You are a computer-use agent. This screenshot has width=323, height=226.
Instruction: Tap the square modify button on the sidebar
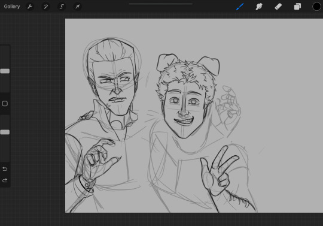[x=5, y=104]
